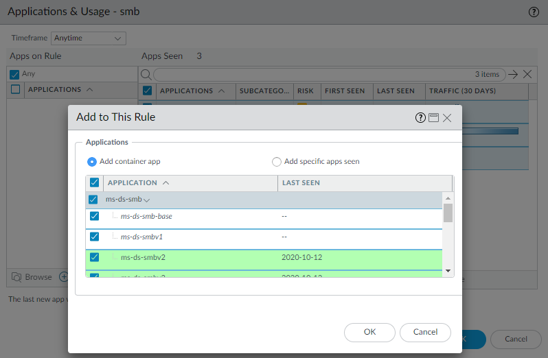Click the search magnifier icon in Apps Seen
The image size is (548, 358).
[x=146, y=74]
